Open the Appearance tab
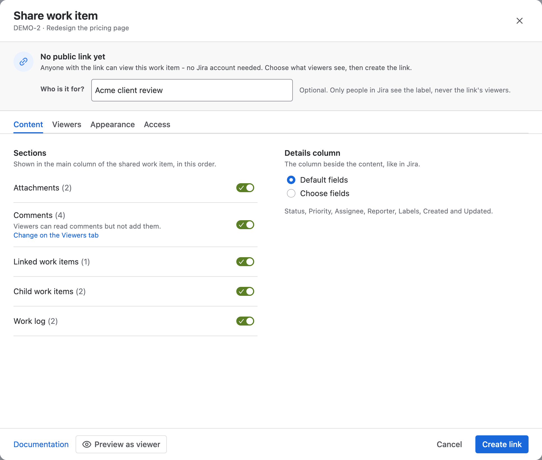 113,124
